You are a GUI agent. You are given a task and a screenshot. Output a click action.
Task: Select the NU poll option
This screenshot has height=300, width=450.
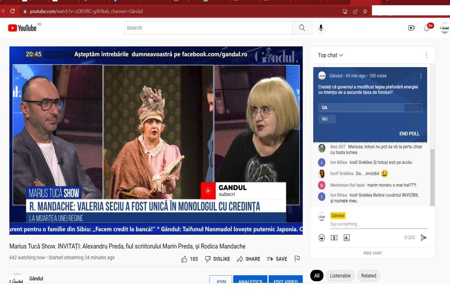pyautogui.click(x=327, y=119)
